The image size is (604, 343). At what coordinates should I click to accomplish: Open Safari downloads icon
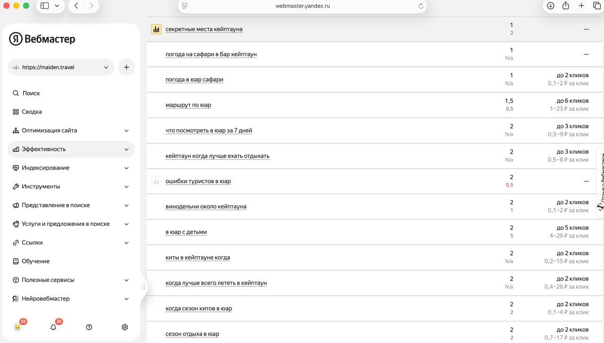[551, 6]
